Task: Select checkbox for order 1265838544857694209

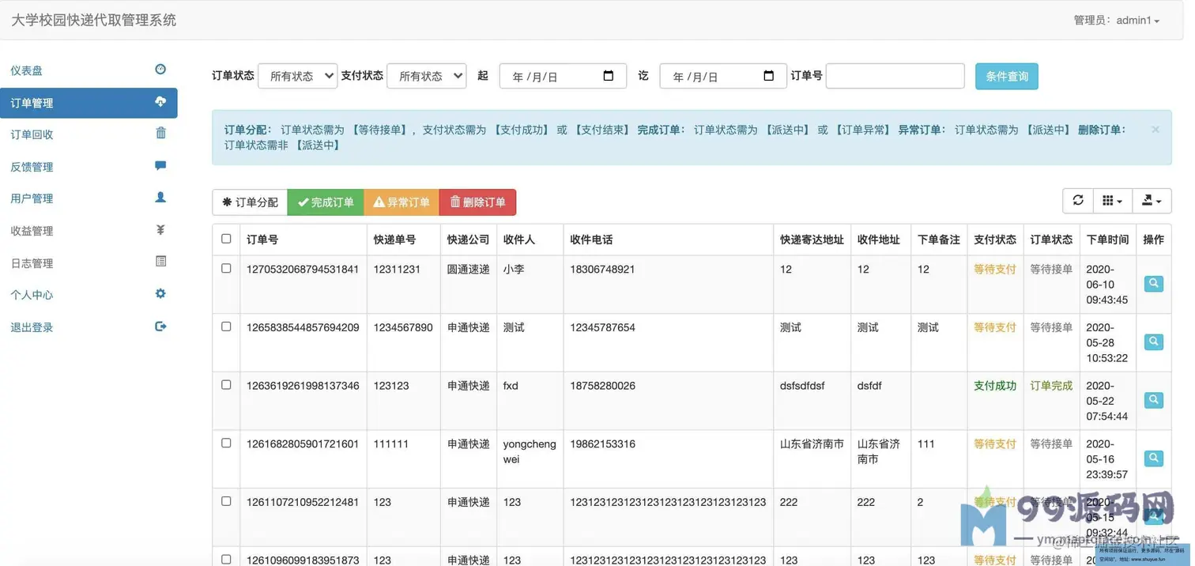Action: tap(227, 326)
